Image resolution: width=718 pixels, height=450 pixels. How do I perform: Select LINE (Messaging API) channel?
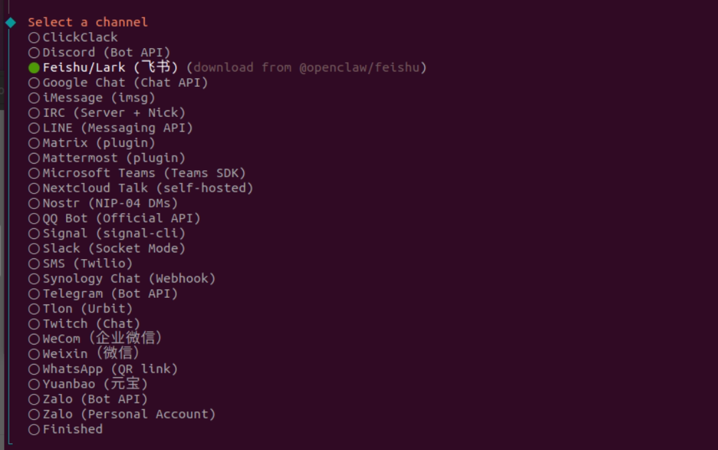coord(110,128)
